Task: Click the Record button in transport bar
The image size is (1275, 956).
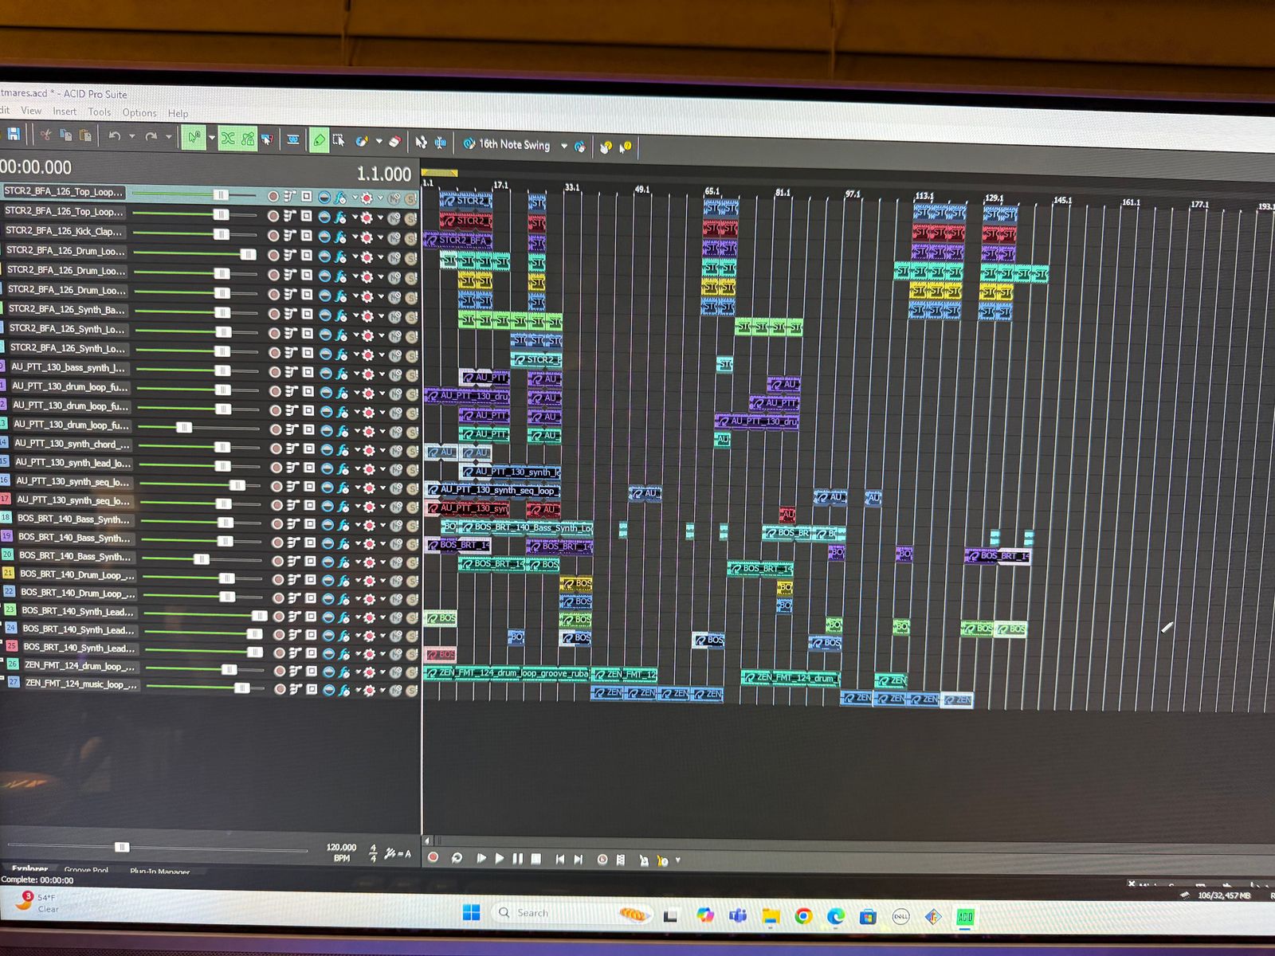Action: pyautogui.click(x=433, y=857)
